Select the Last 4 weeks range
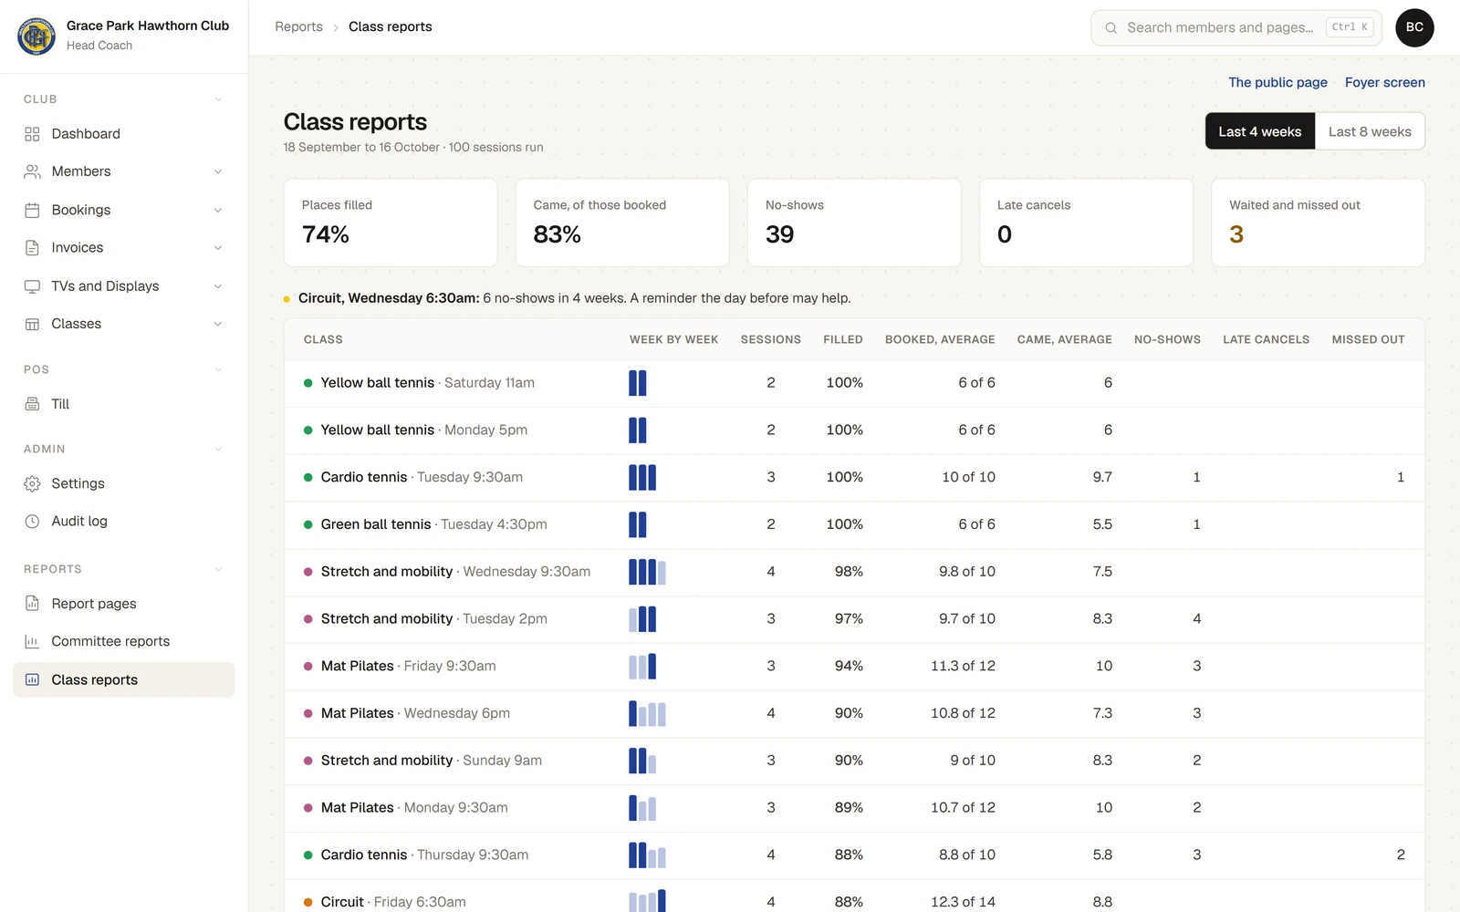Image resolution: width=1460 pixels, height=912 pixels. click(1260, 131)
